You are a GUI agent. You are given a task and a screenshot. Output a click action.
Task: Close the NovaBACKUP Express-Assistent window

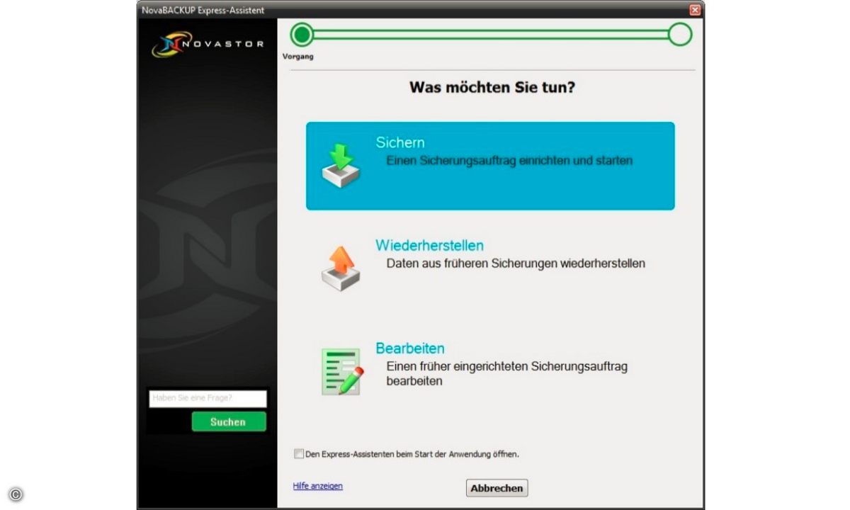point(695,10)
